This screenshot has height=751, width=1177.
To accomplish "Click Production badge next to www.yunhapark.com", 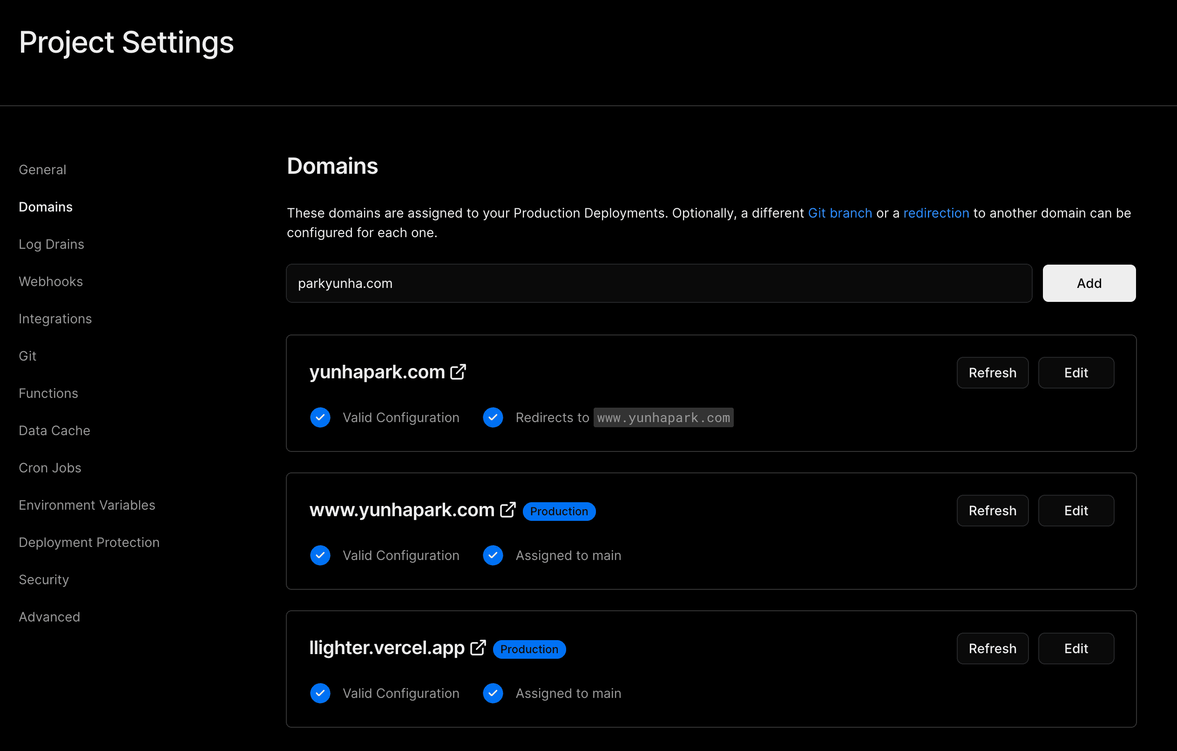I will (x=559, y=511).
